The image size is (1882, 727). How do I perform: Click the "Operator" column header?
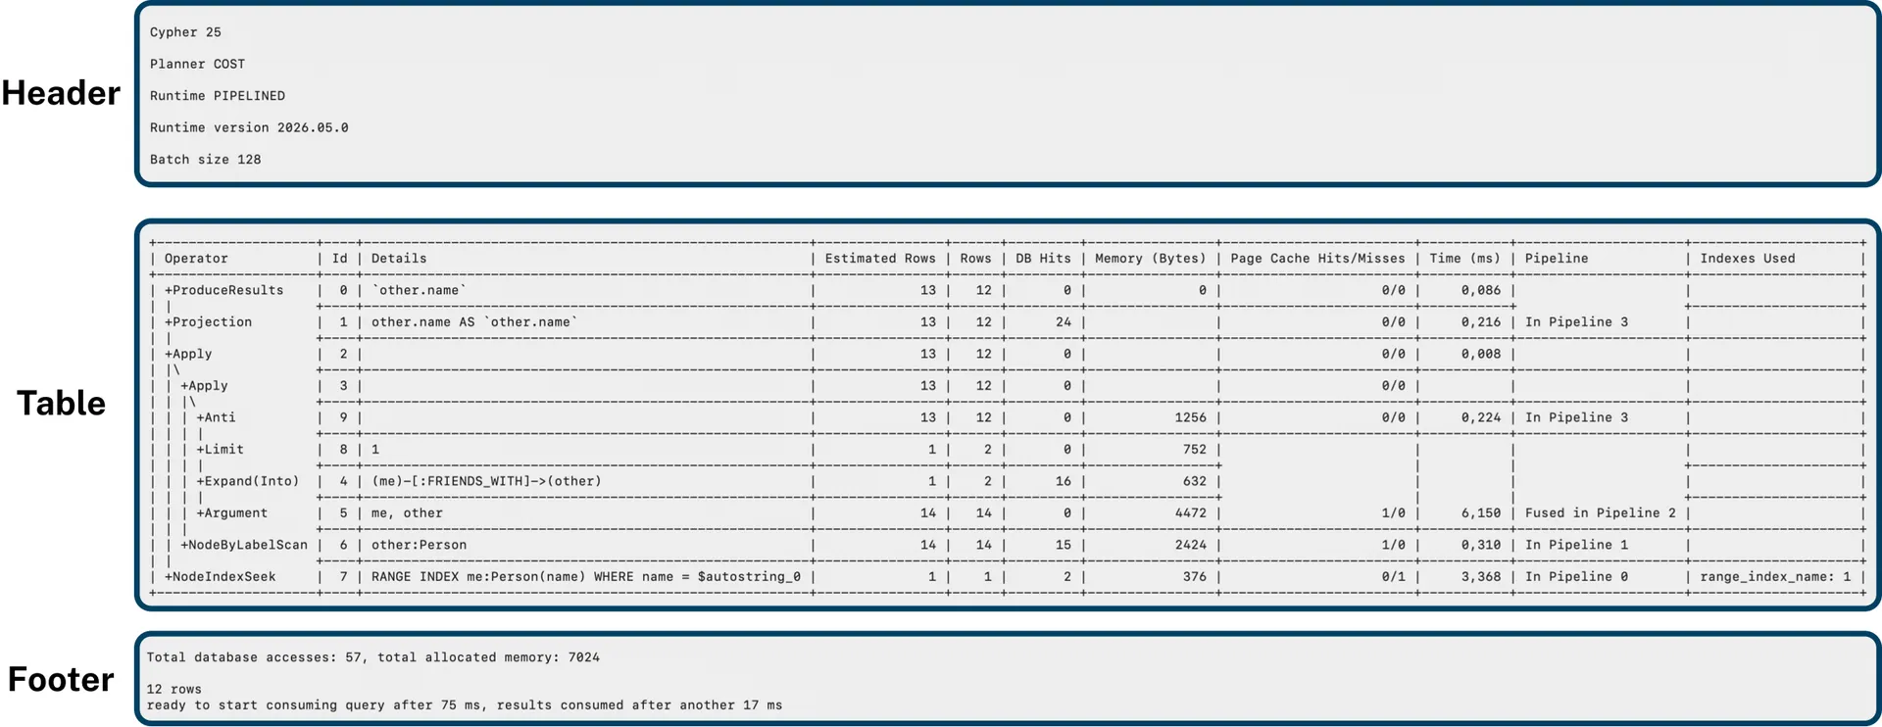tap(196, 259)
